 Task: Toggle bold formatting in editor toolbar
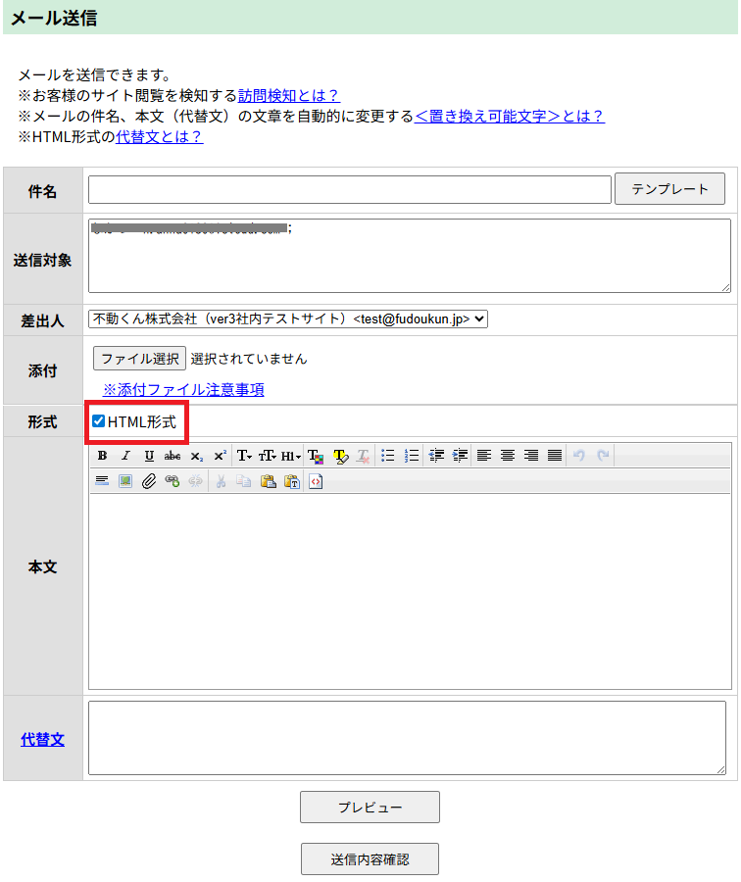point(102,456)
